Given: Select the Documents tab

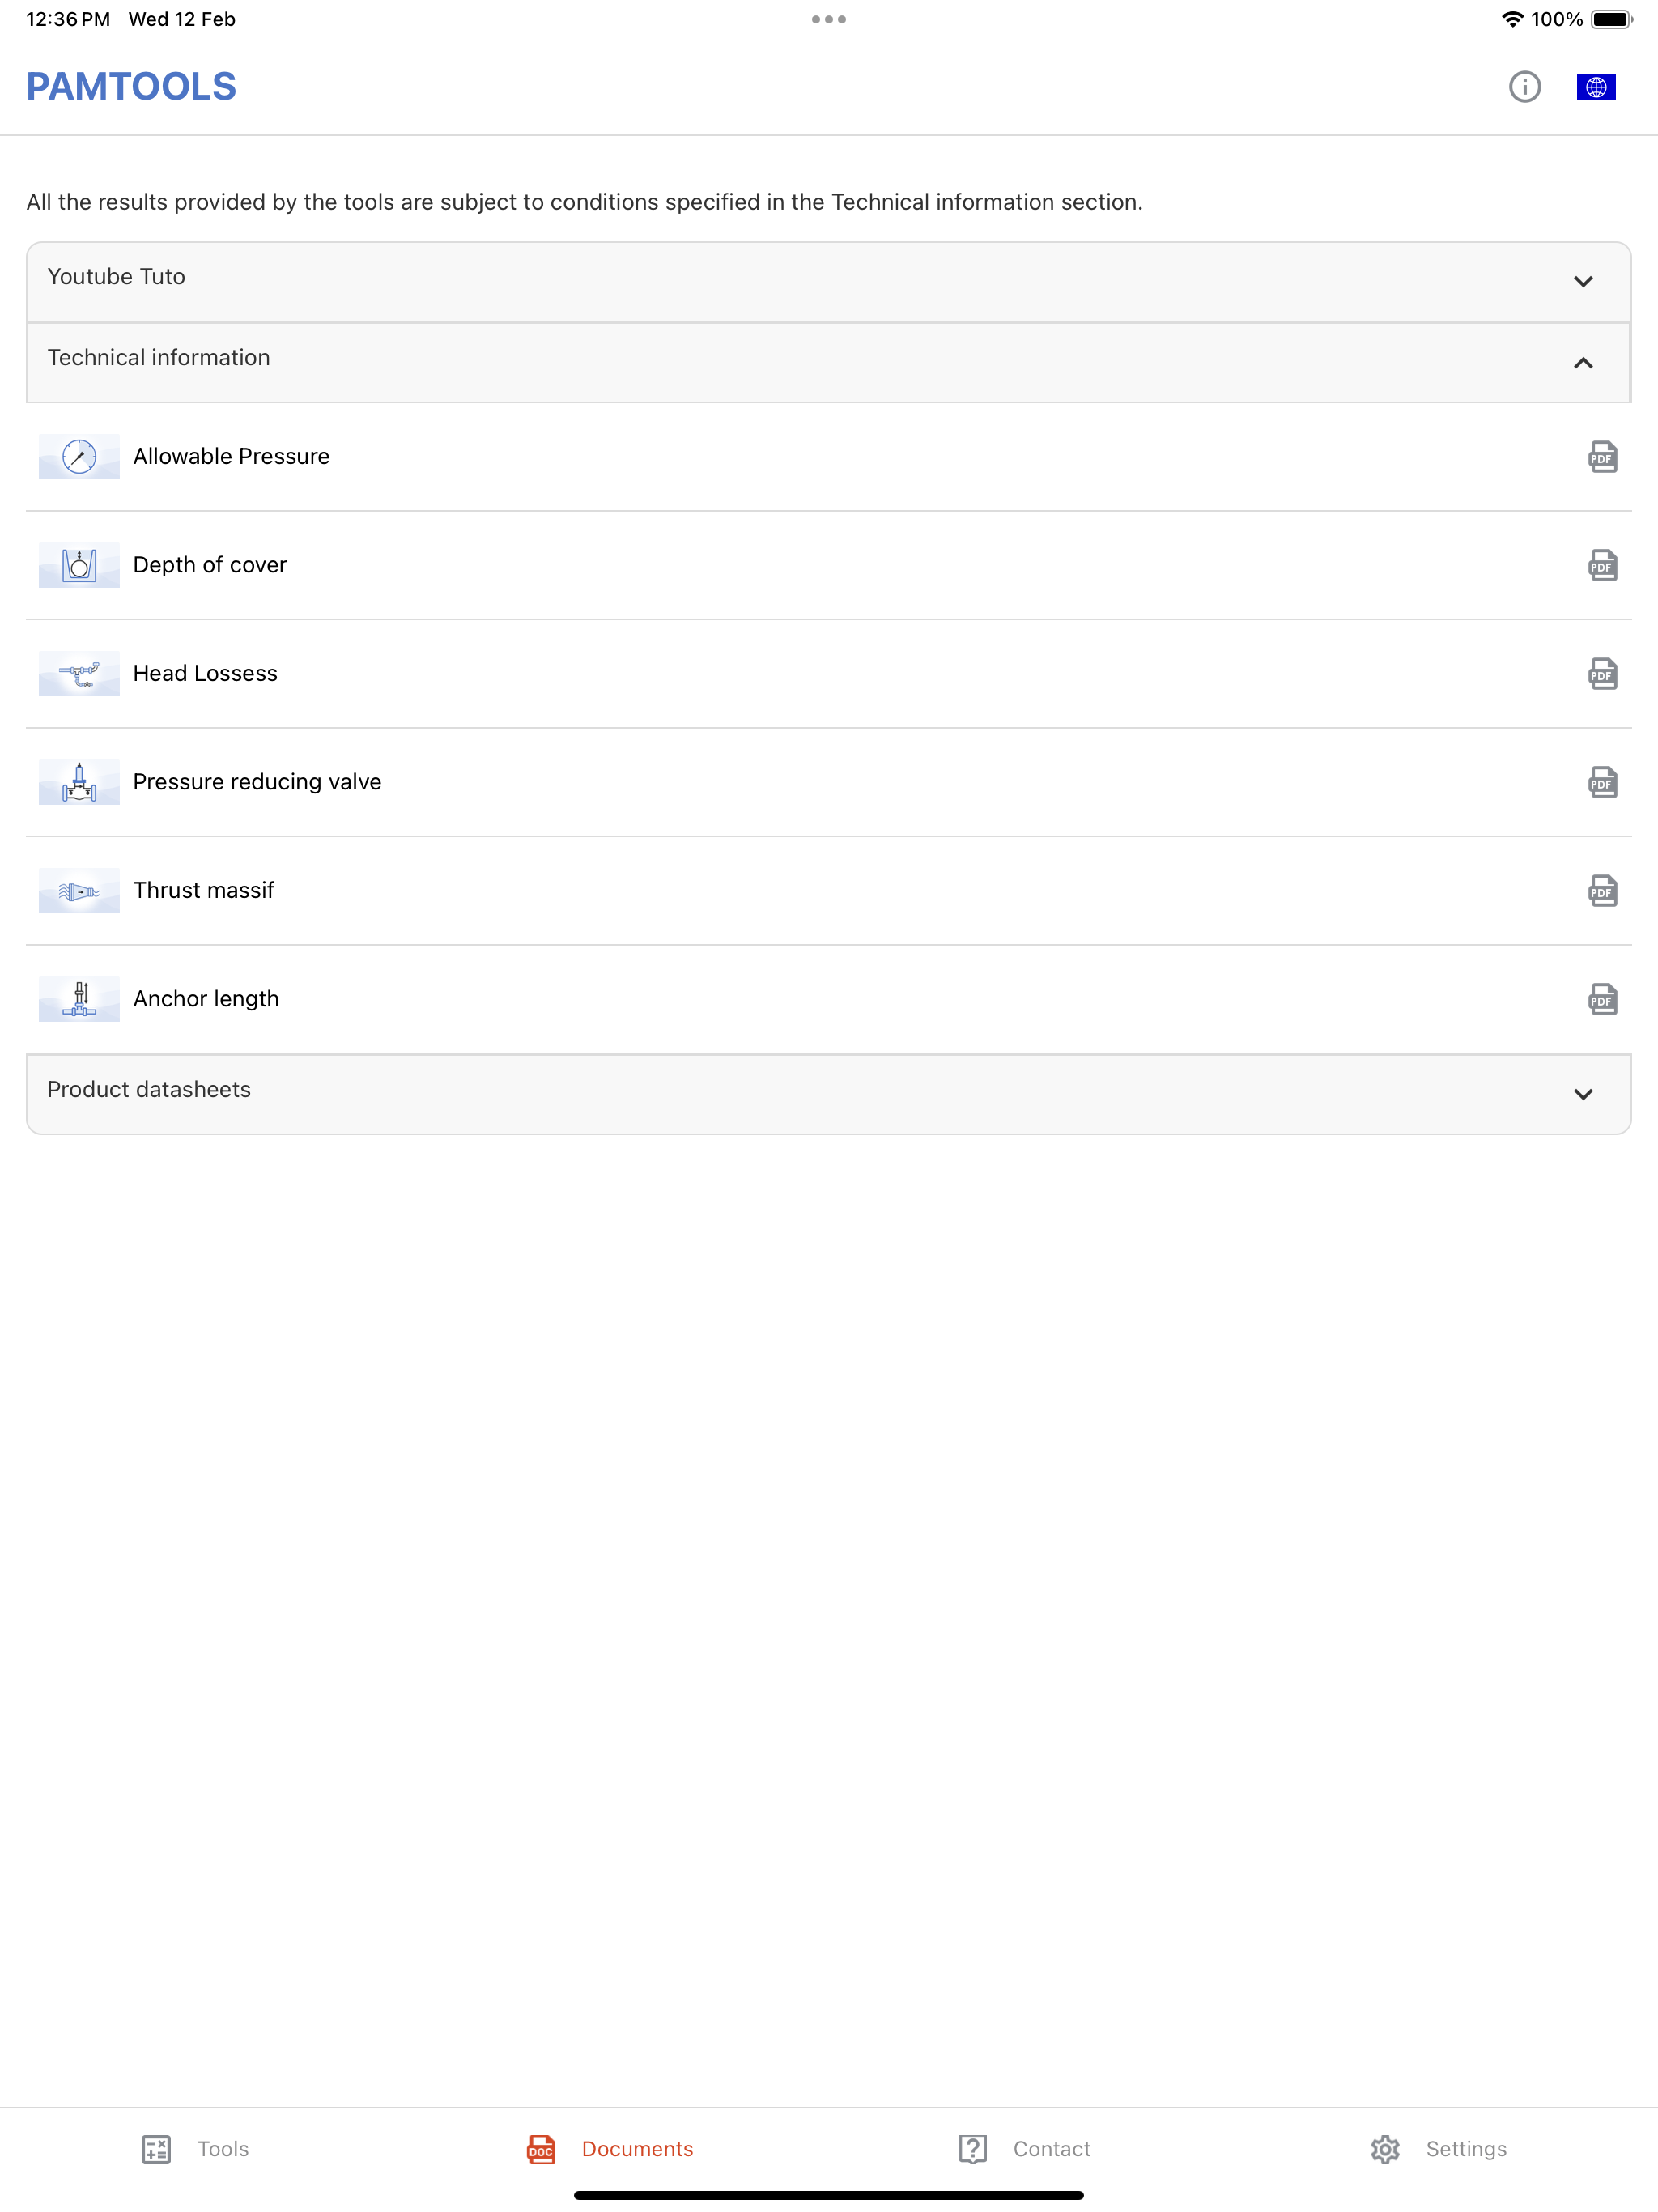Looking at the screenshot, I should 610,2149.
